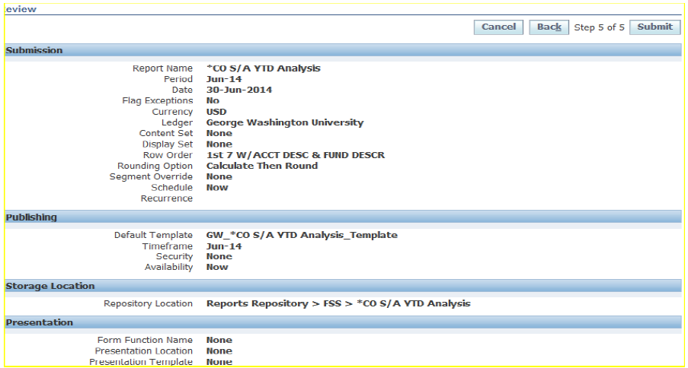
Task: Click the Display Set value None
Action: click(219, 144)
